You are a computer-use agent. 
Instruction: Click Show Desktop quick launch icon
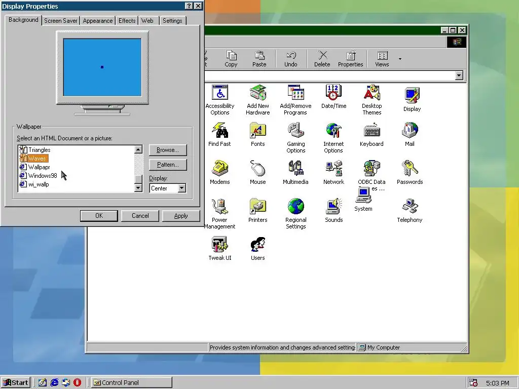43,382
